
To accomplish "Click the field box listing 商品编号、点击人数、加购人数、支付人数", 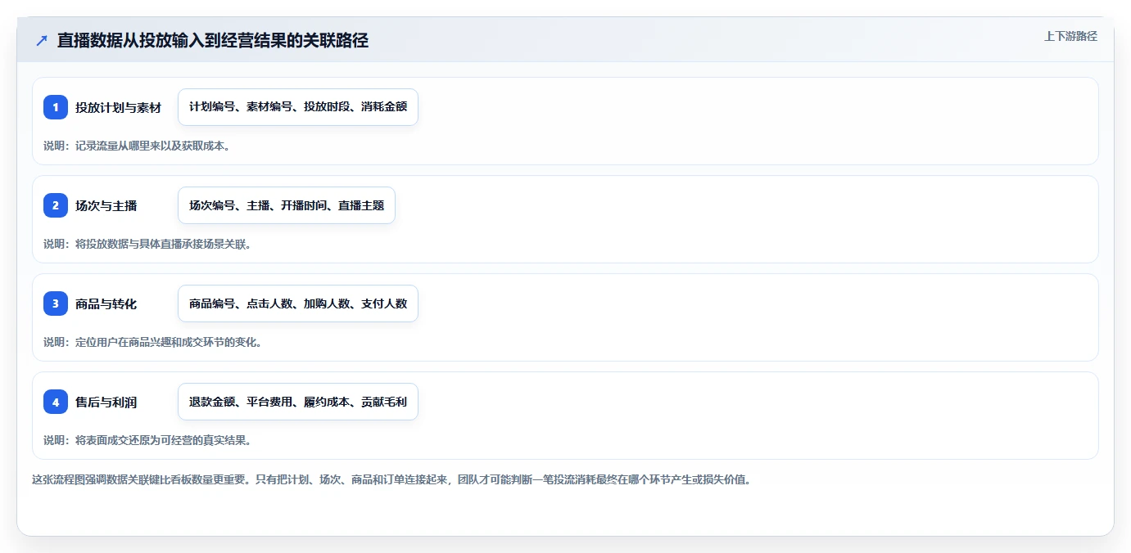I will tap(298, 303).
